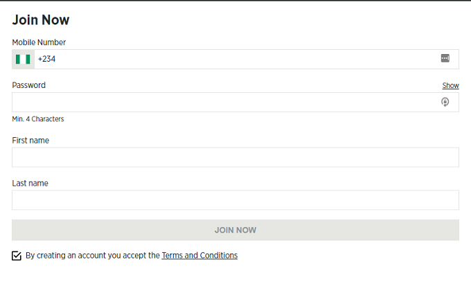Click the +234 dial code prefix
The width and height of the screenshot is (471, 284).
(47, 60)
